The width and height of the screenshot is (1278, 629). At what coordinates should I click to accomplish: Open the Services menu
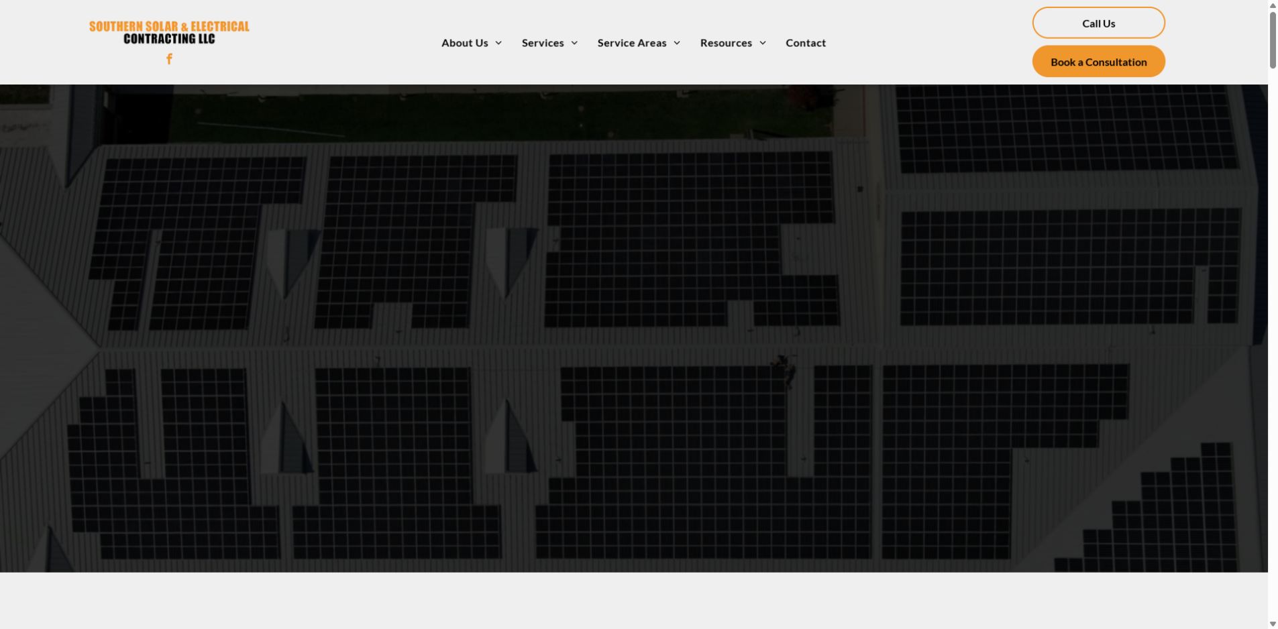pyautogui.click(x=543, y=43)
